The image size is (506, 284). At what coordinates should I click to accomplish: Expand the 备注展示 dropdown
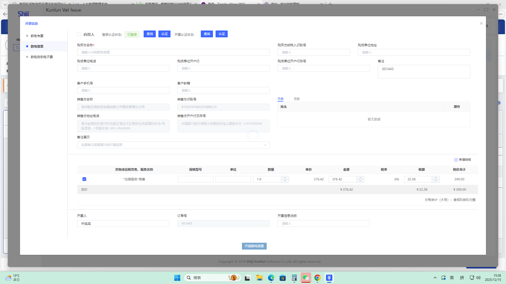[x=265, y=145]
